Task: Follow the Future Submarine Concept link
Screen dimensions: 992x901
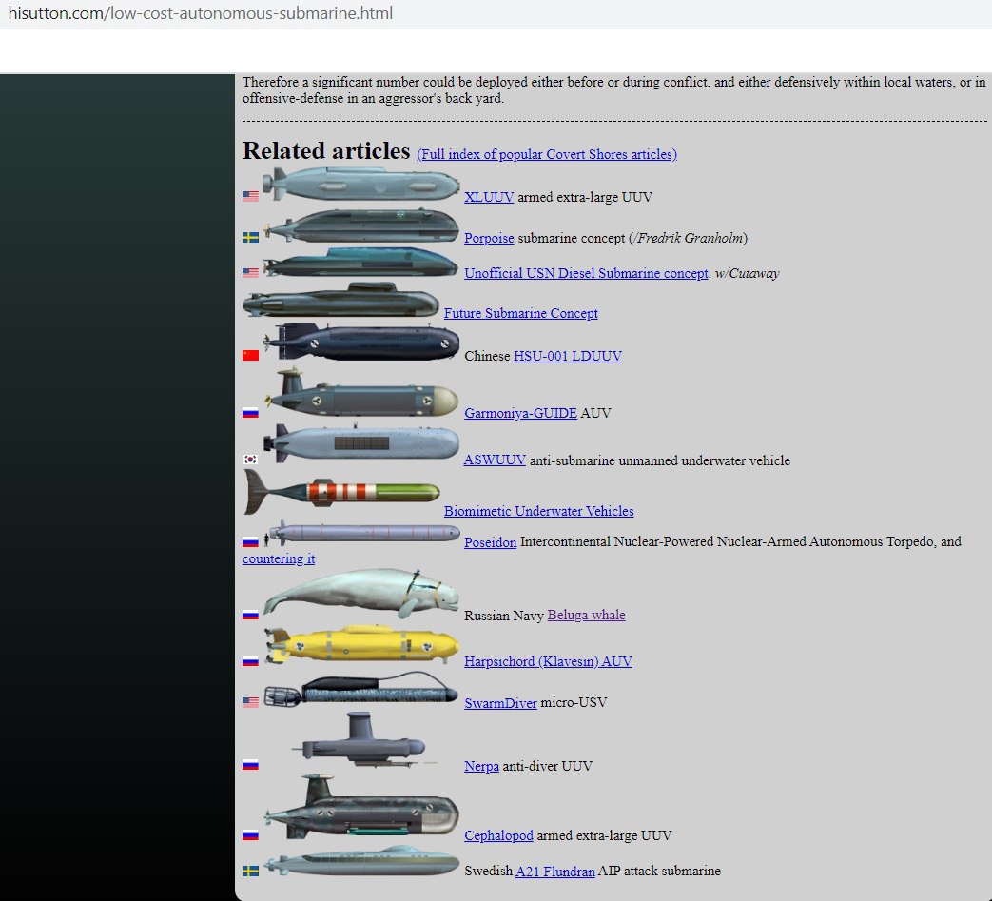Action: (x=520, y=313)
